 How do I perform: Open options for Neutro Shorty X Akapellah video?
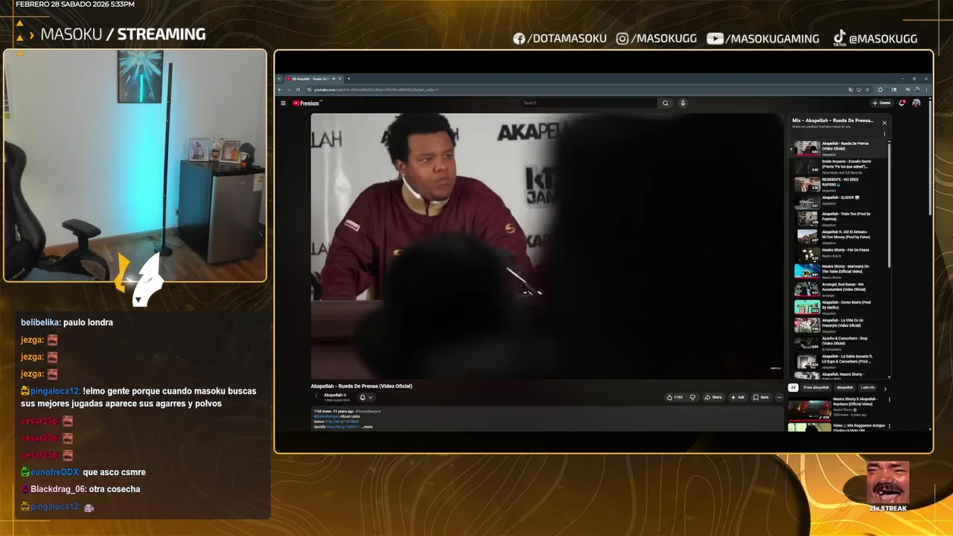click(x=889, y=400)
